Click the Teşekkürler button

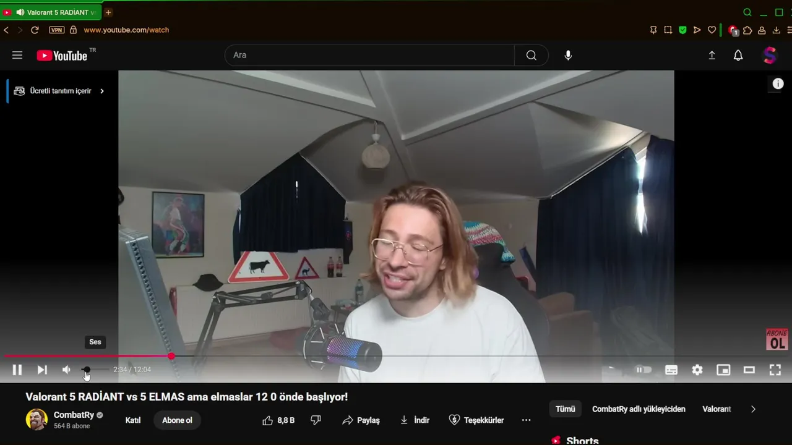(x=476, y=420)
